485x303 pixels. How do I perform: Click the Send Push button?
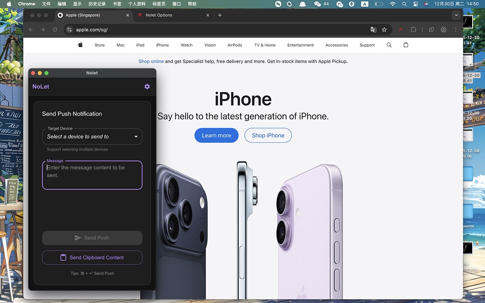click(x=92, y=238)
